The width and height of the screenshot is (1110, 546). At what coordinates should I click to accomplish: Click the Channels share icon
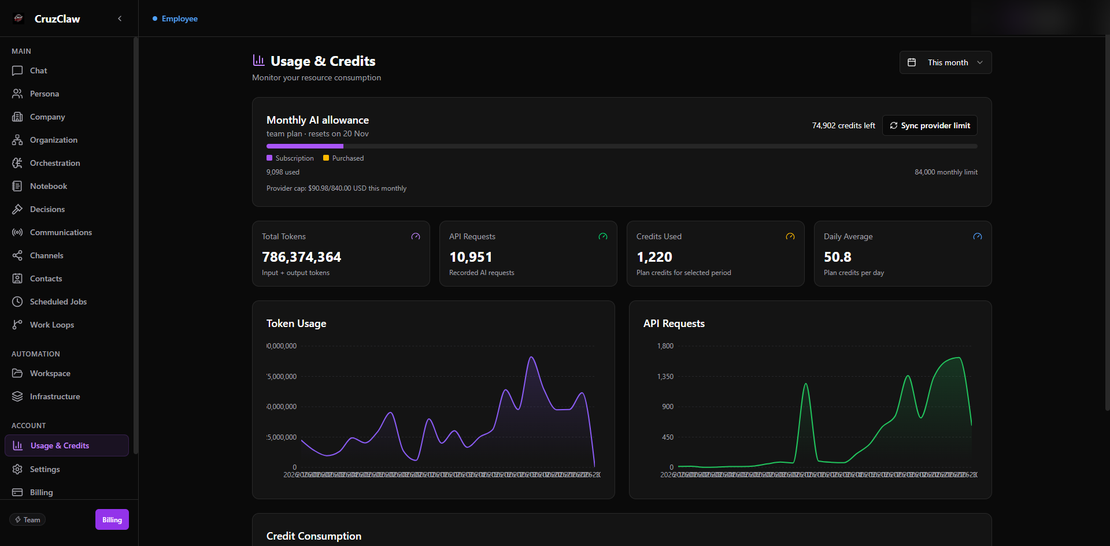pyautogui.click(x=17, y=255)
